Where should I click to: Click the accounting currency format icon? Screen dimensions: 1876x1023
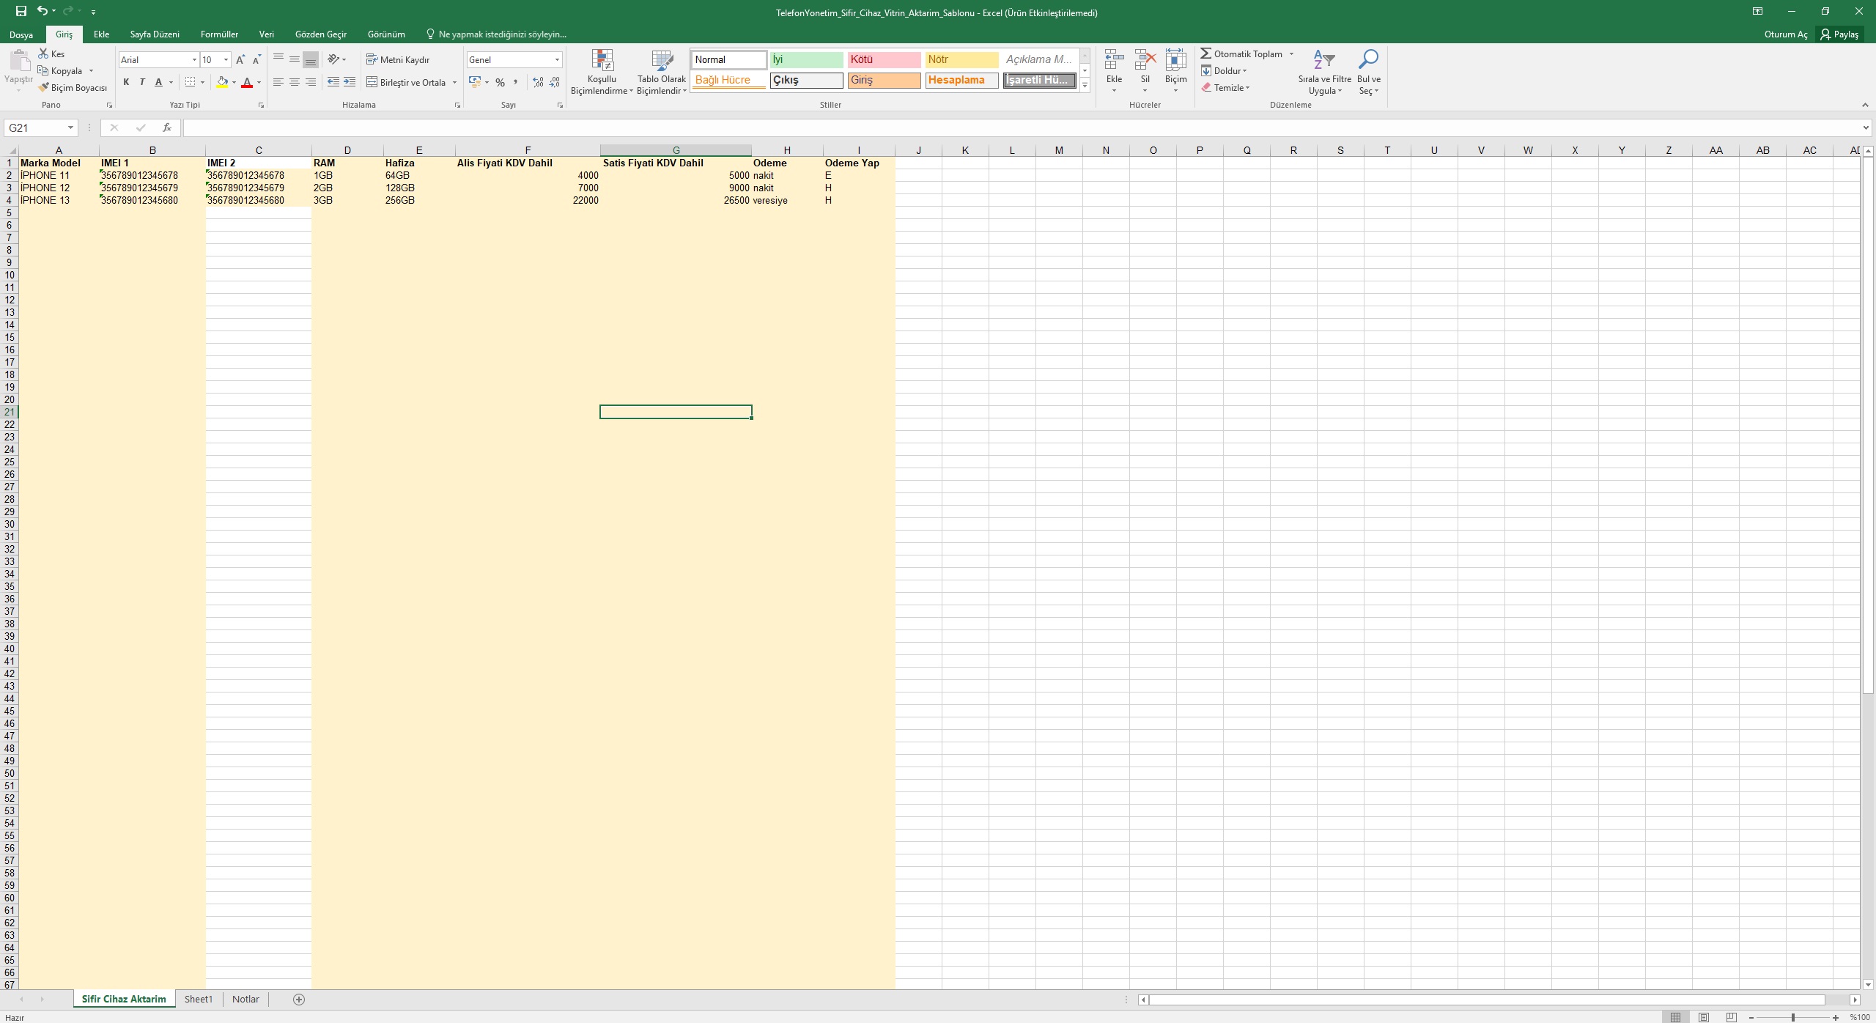pyautogui.click(x=475, y=82)
